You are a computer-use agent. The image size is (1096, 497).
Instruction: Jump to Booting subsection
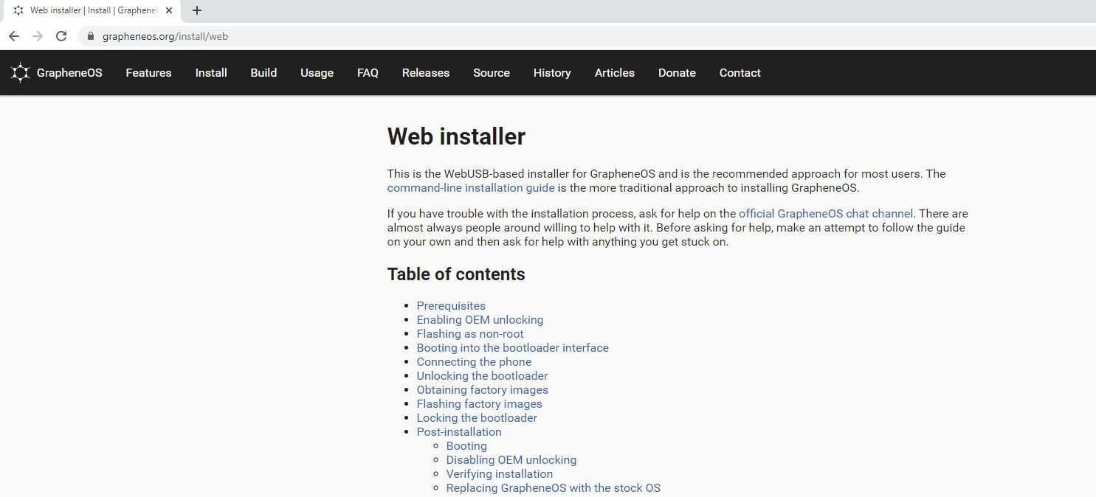click(466, 446)
